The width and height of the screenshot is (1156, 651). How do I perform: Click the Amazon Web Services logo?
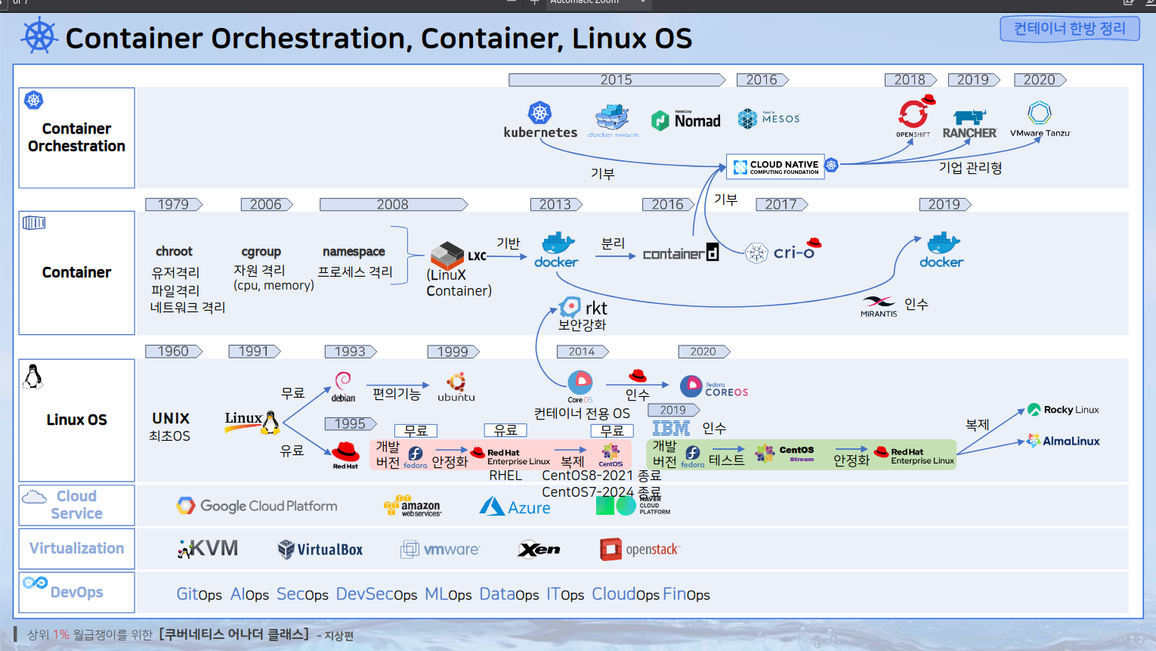click(413, 506)
